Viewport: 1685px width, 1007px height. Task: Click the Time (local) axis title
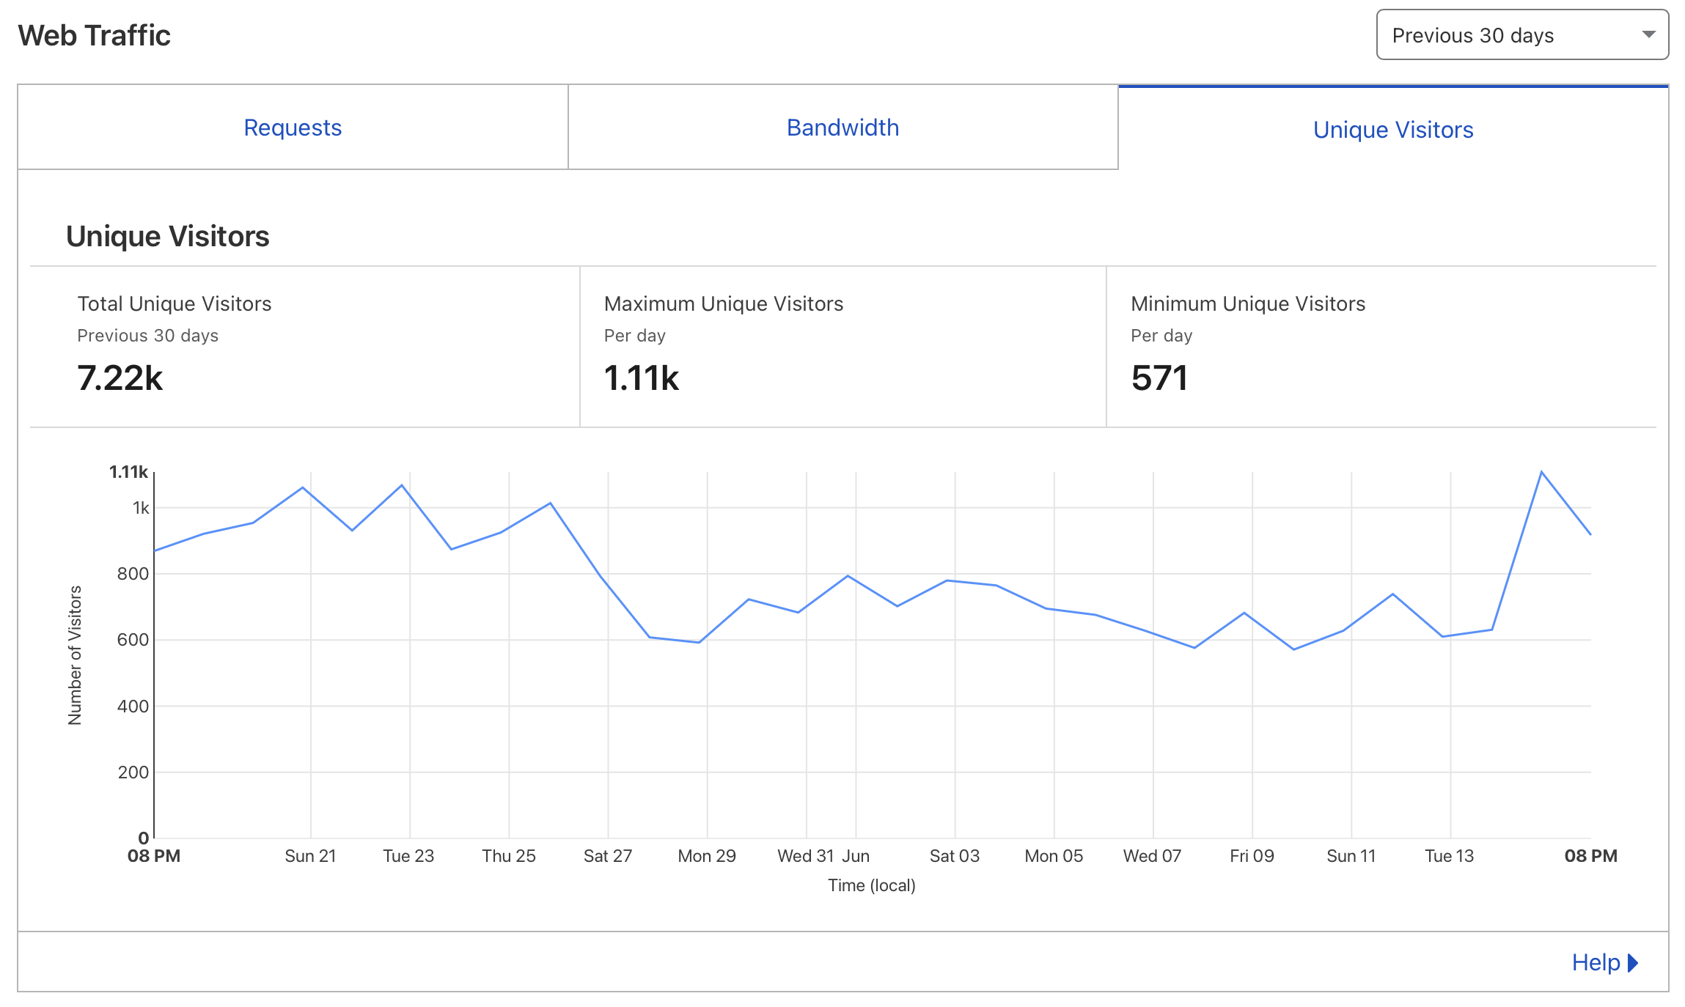point(871,885)
